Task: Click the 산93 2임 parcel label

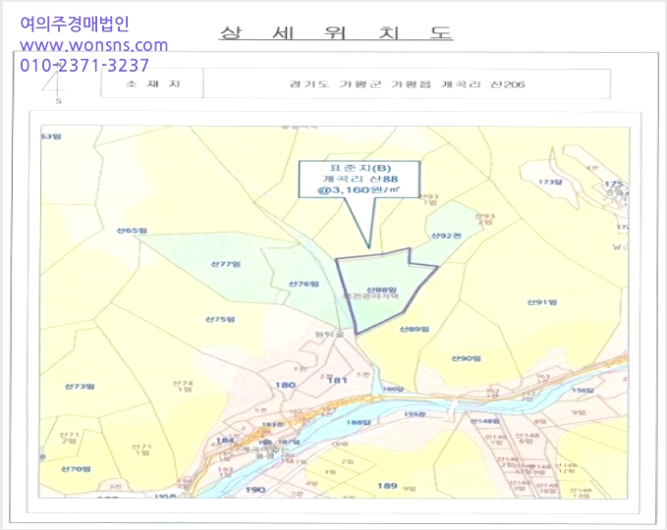Action: [485, 219]
